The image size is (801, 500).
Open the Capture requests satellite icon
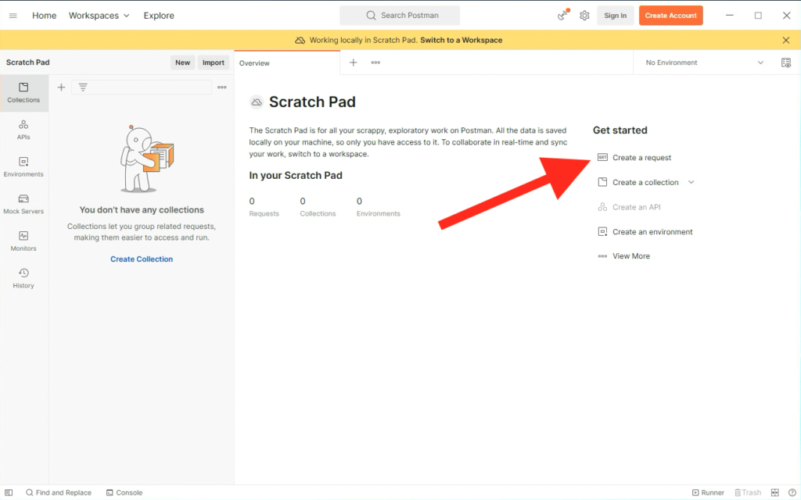(x=562, y=15)
